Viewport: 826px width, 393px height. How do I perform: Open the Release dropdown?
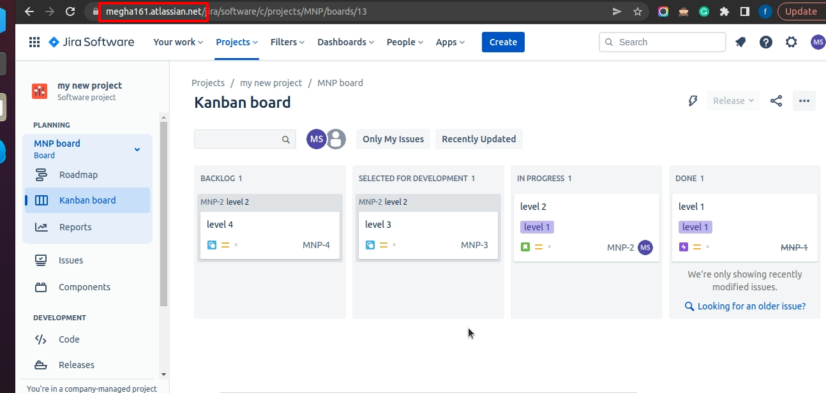click(733, 101)
